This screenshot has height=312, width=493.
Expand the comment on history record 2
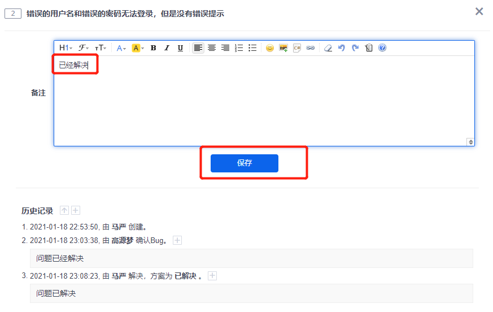[177, 241]
